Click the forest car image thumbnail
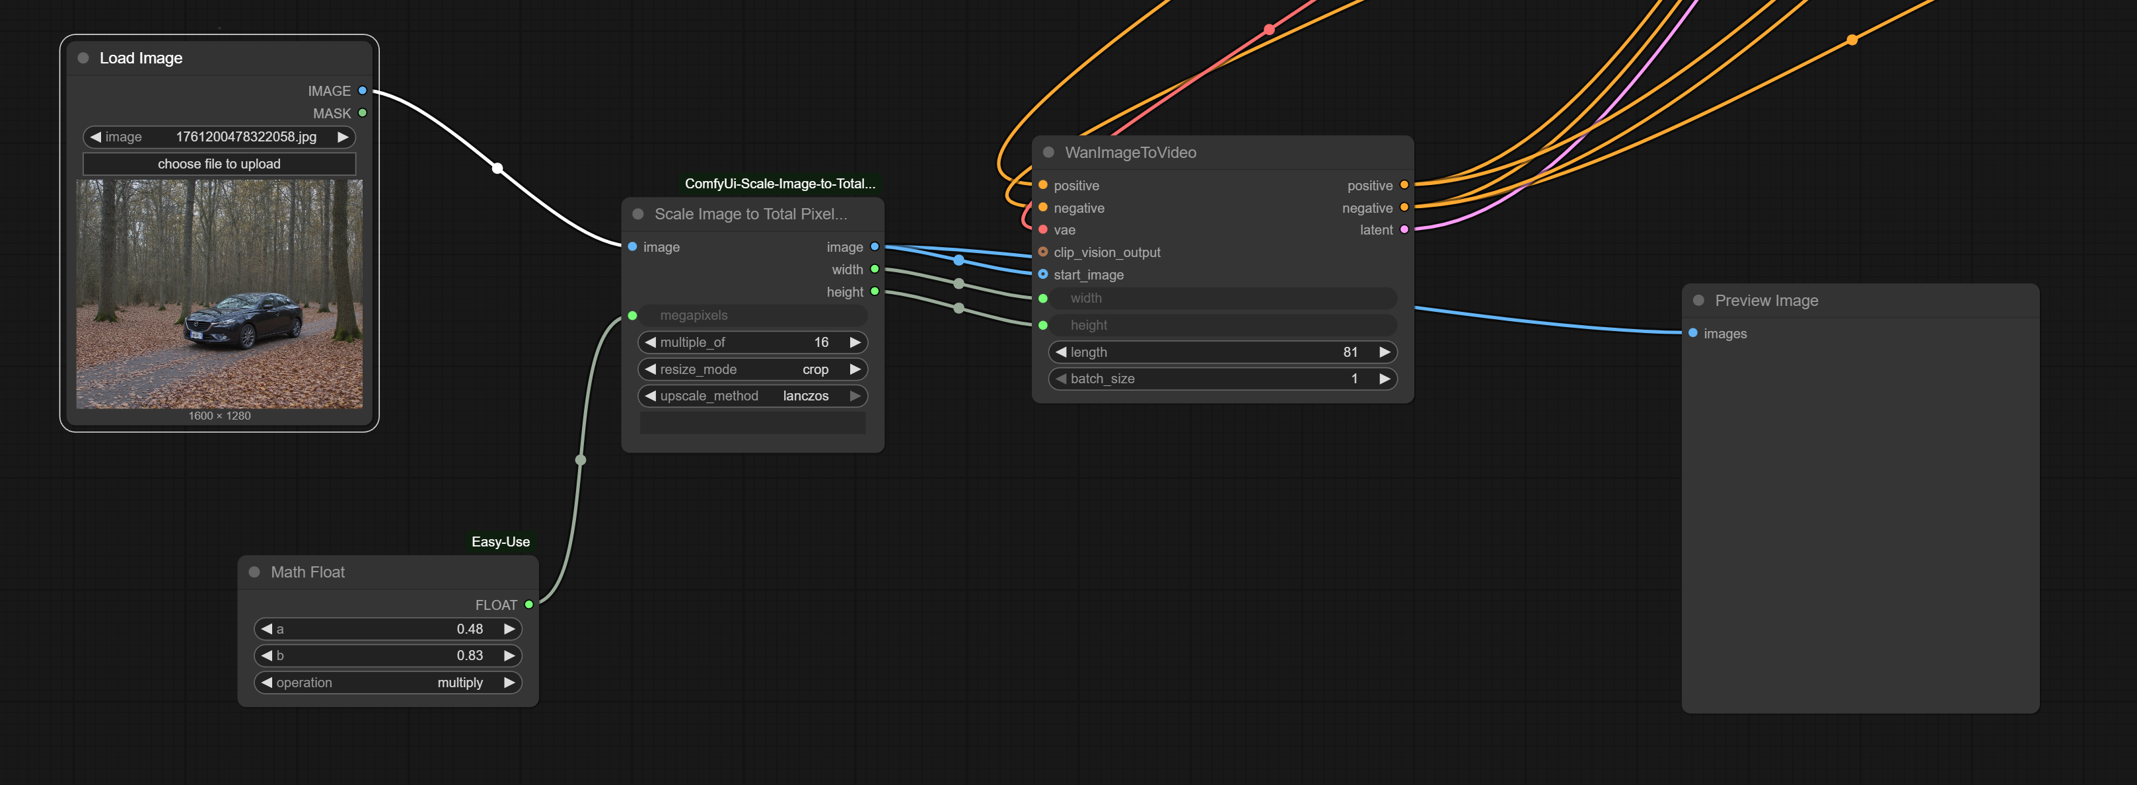 point(219,294)
